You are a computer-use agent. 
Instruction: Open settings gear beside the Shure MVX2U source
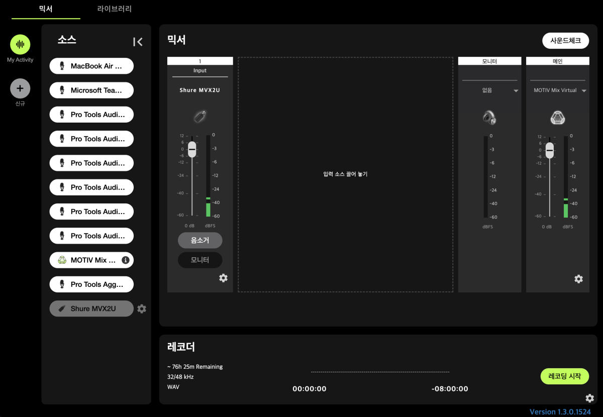(x=142, y=308)
